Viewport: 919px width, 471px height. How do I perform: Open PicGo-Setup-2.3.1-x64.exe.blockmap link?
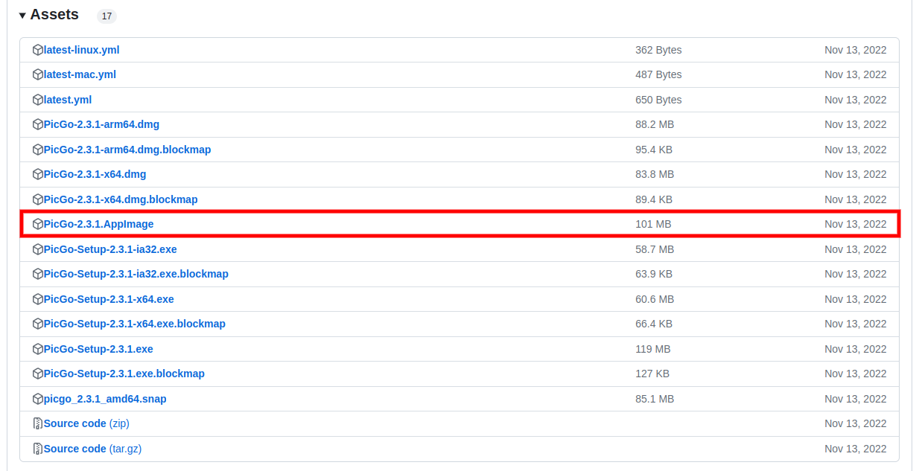(135, 324)
